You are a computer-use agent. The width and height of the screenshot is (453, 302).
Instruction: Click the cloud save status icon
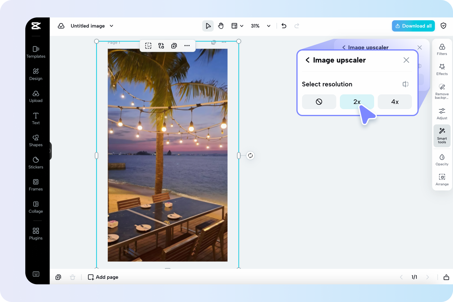click(61, 26)
